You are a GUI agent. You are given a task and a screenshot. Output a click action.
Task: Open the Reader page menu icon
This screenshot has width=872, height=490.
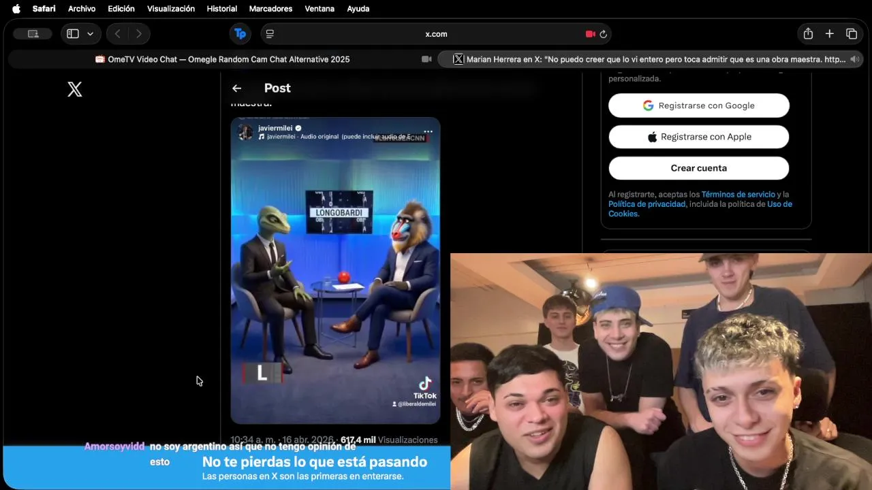[270, 34]
